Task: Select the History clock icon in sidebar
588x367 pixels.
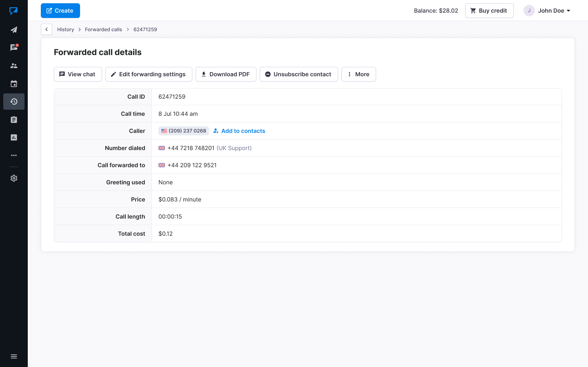Action: (14, 102)
